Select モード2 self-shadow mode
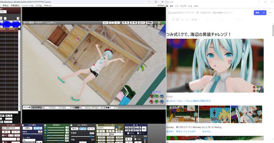 pos(91,129)
